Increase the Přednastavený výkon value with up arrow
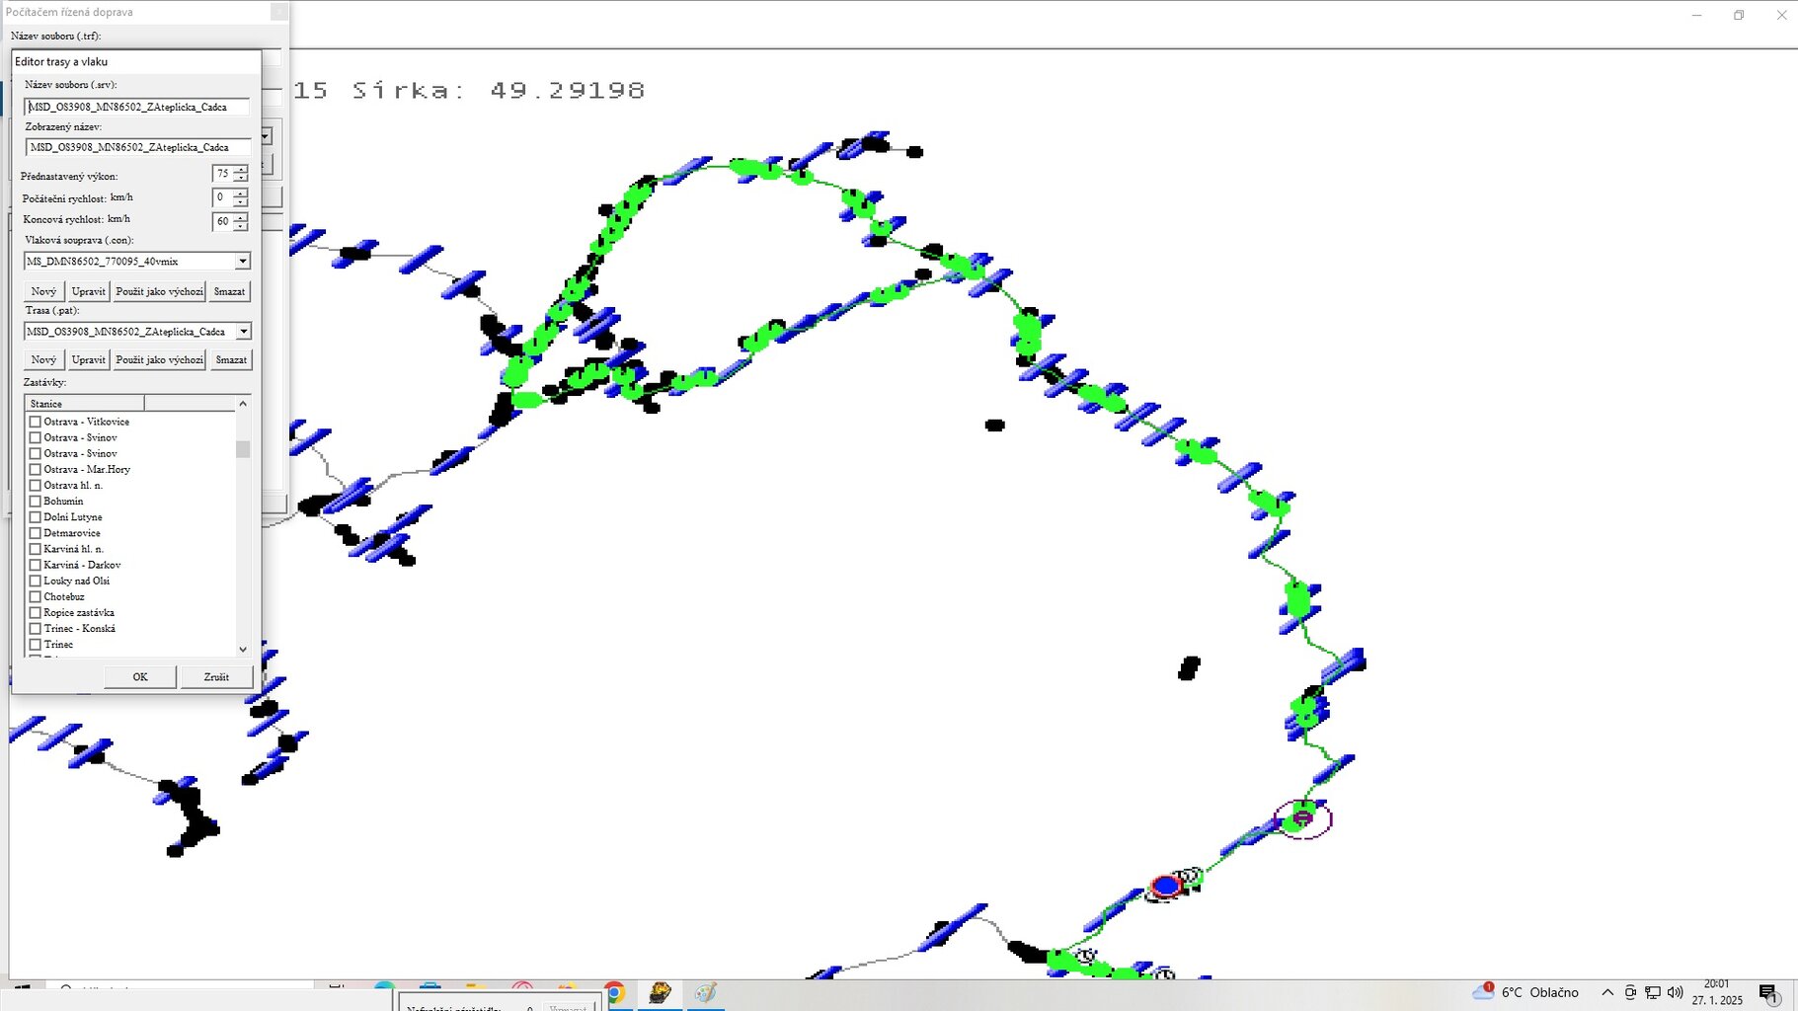This screenshot has width=1798, height=1011. 241,169
